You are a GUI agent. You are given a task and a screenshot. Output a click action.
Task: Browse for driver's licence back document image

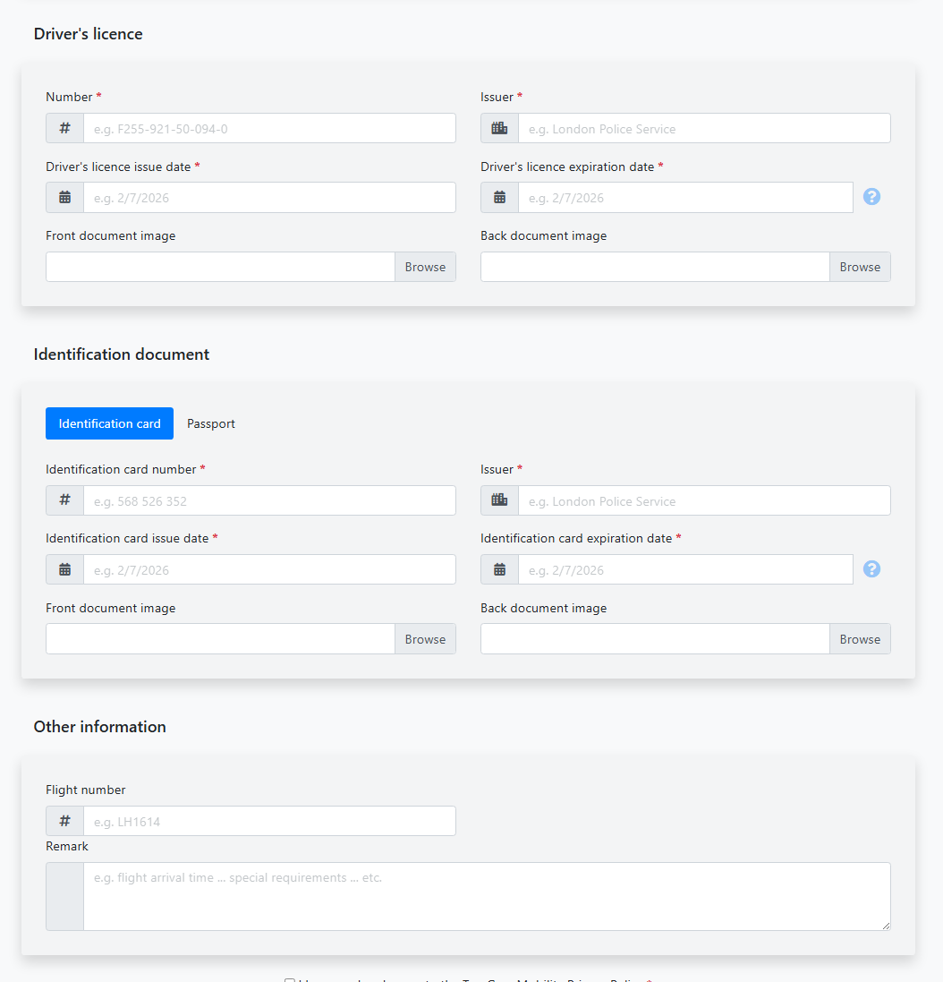click(x=860, y=267)
